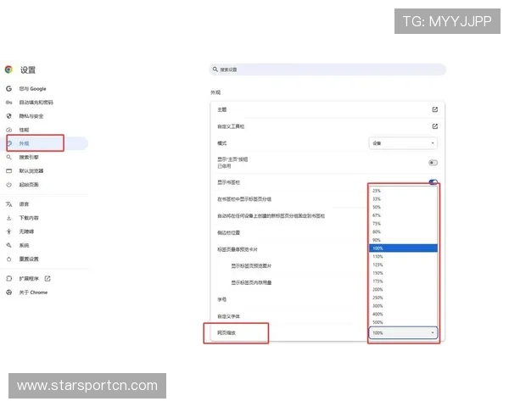Image resolution: width=509 pixels, height=407 pixels.
Task: Click the 搜索设置 search field
Action: point(327,69)
